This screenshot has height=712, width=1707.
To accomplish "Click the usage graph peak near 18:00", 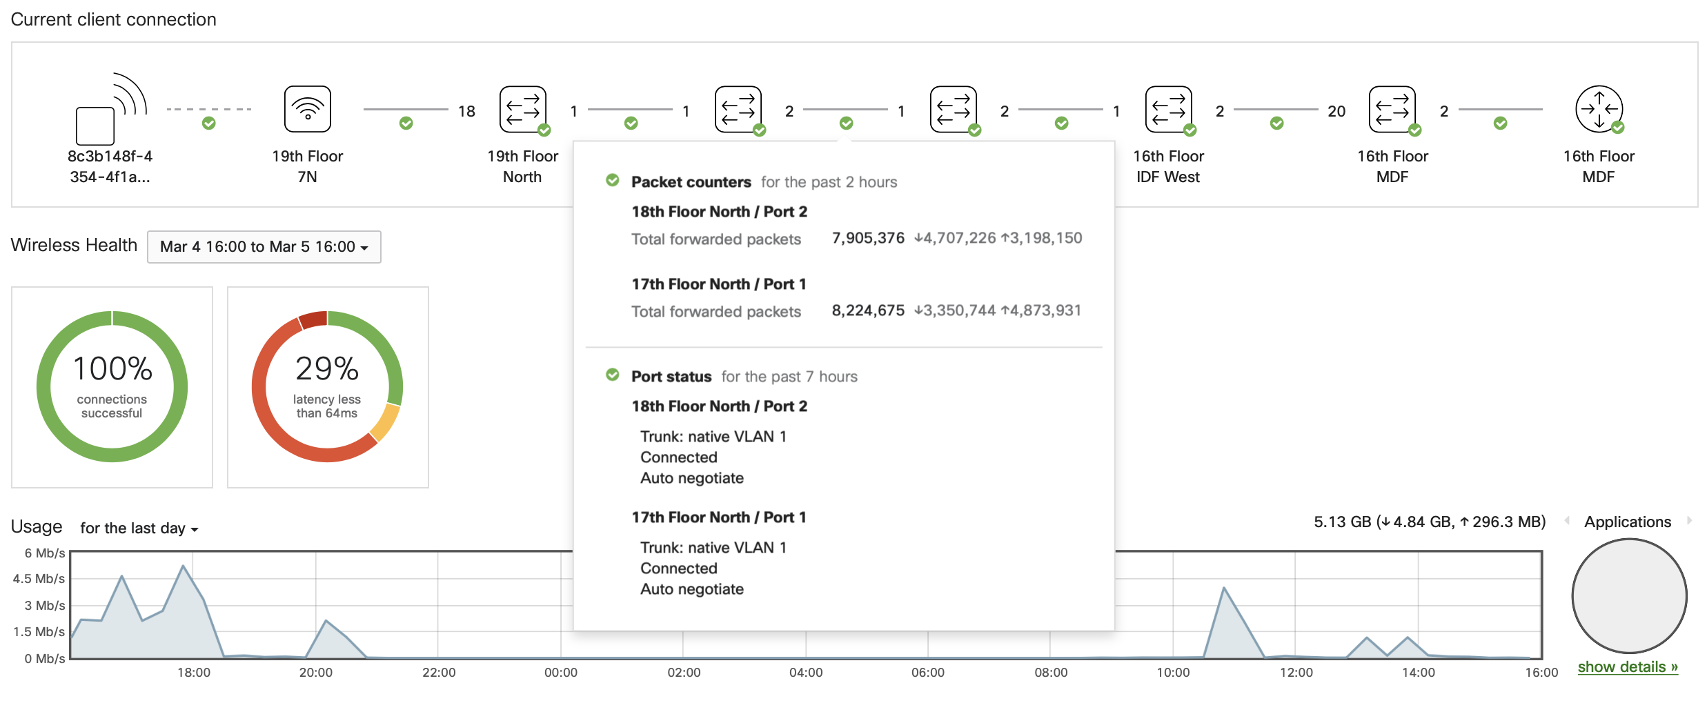I will tap(181, 566).
